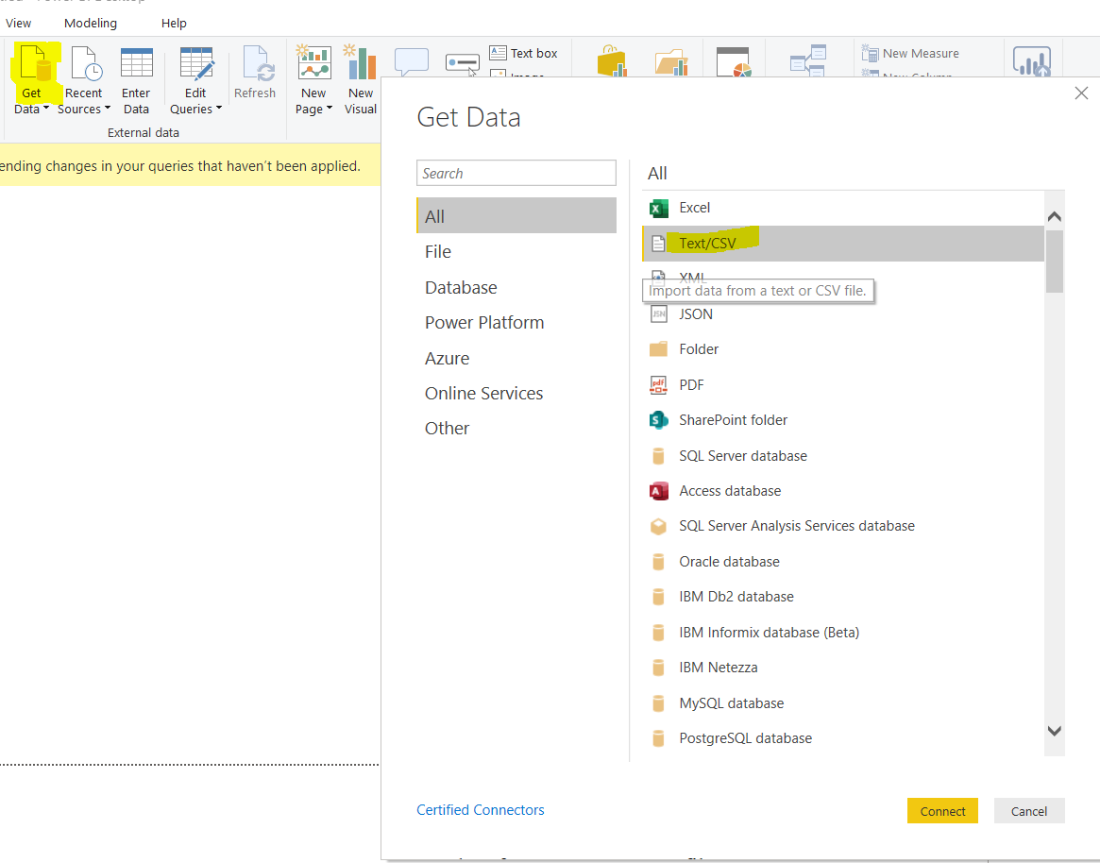1100x863 pixels.
Task: Click the New Page ribbon icon
Action: (x=313, y=63)
